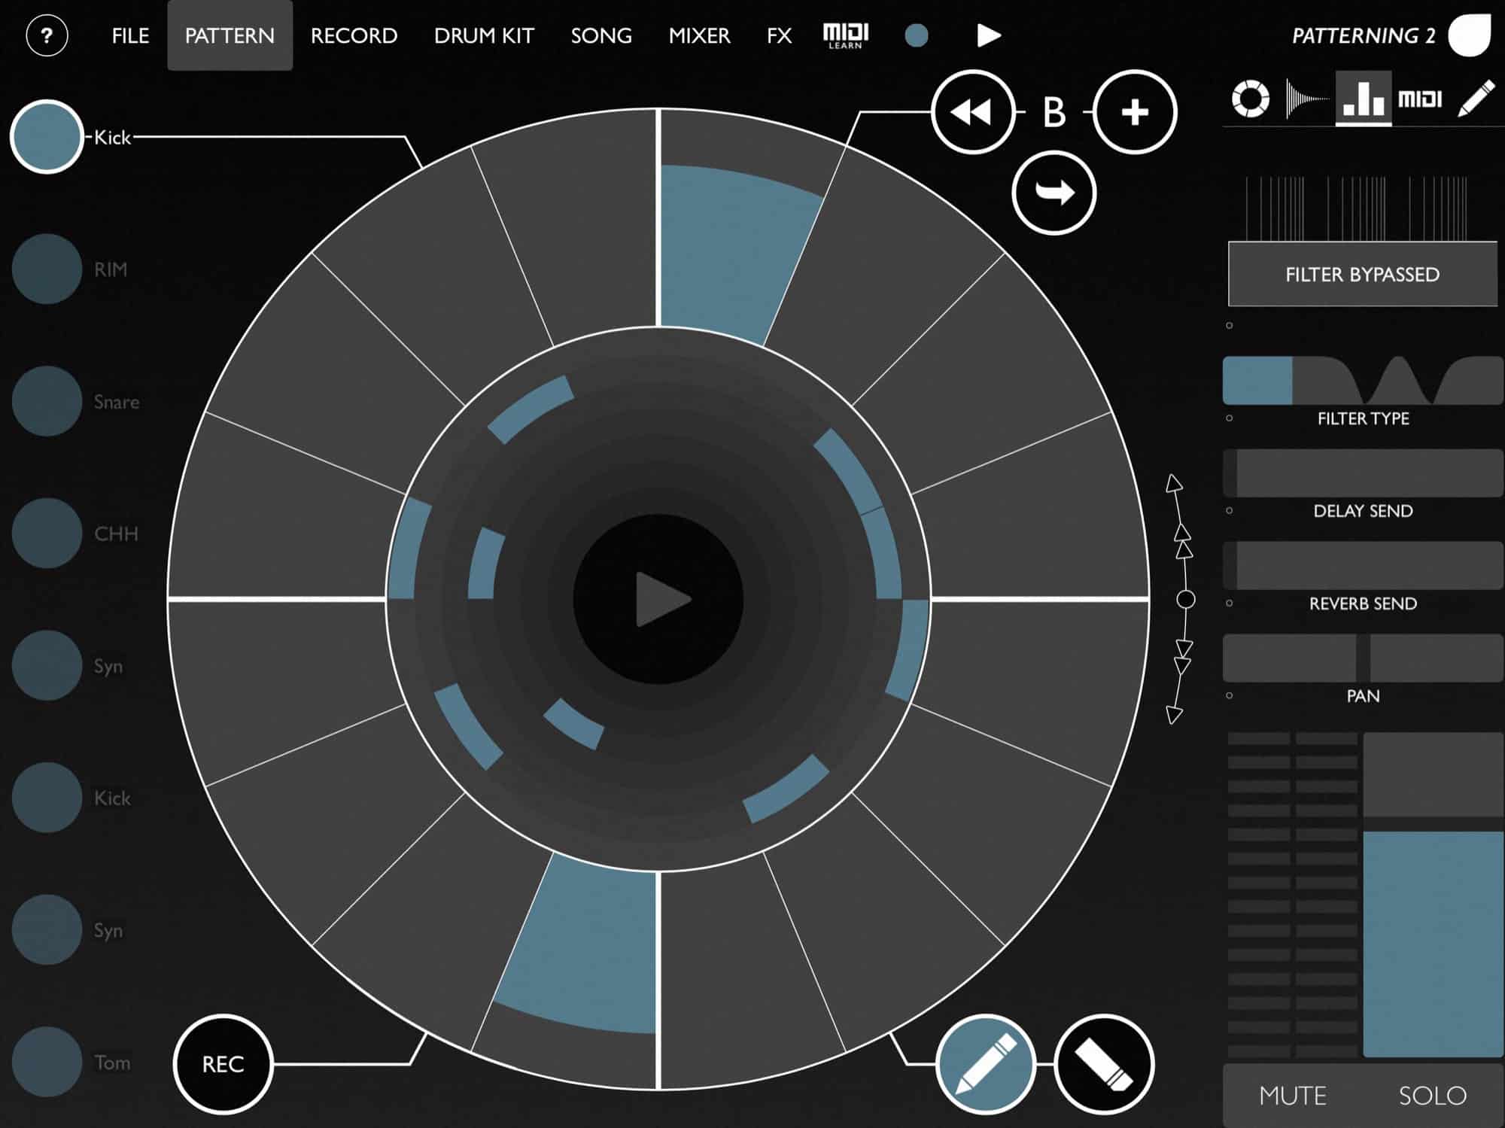Toggle SOLO for the Kick track
The image size is (1505, 1128).
pos(1432,1095)
